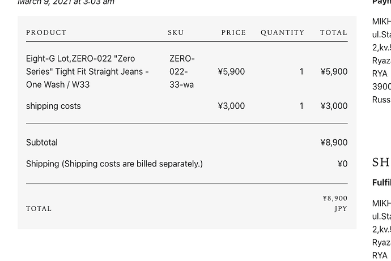This screenshot has width=391, height=261.
Task: Select the shipping costs line item
Action: pyautogui.click(x=53, y=106)
